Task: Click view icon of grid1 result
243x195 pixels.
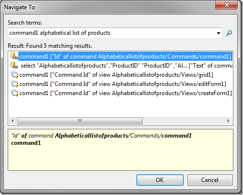Action: point(14,74)
